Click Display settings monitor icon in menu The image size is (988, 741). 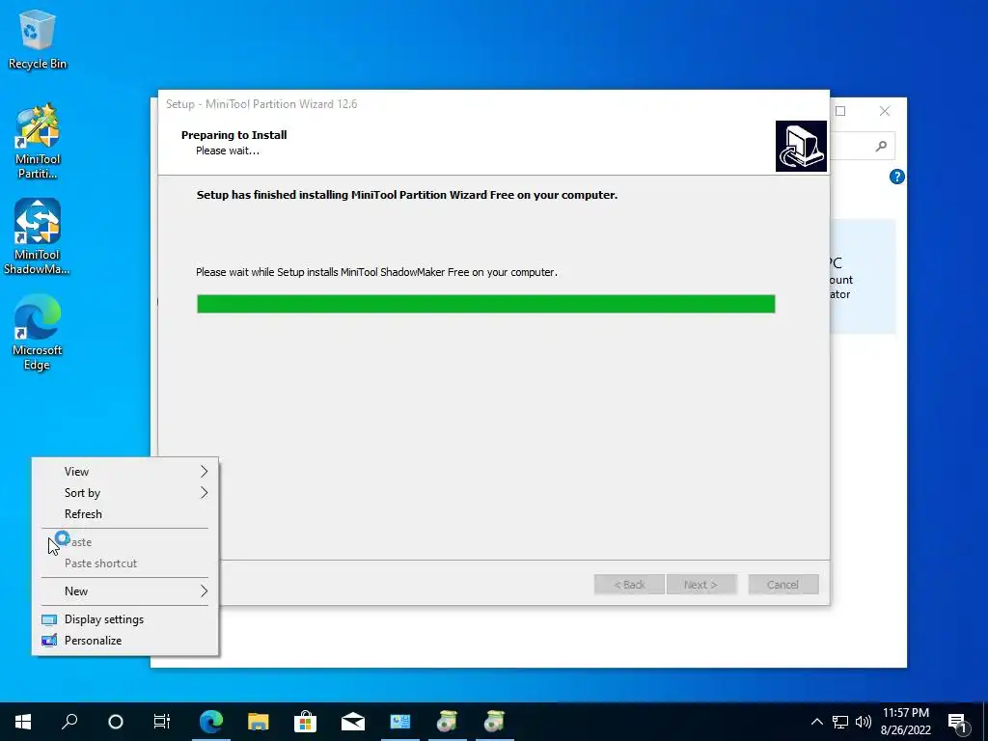[x=49, y=619]
